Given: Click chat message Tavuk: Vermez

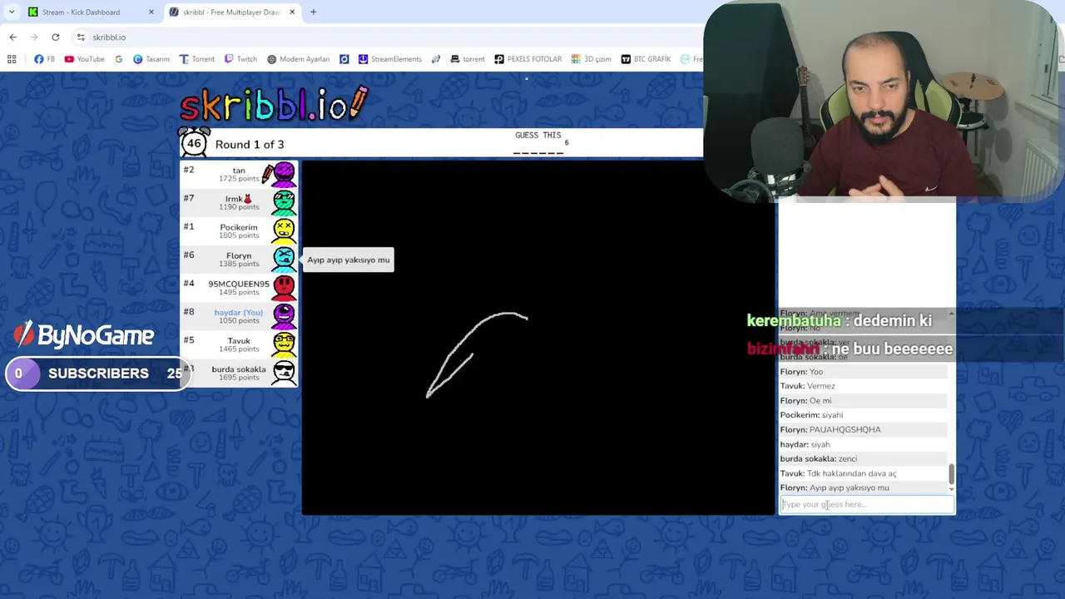Looking at the screenshot, I should [x=807, y=386].
